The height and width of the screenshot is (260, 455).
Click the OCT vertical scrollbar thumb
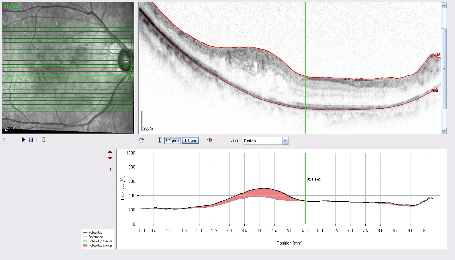coord(444,69)
